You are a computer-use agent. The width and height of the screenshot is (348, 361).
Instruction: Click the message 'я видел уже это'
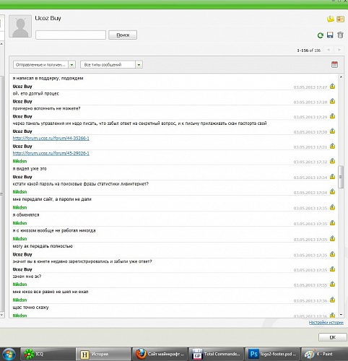click(x=30, y=169)
